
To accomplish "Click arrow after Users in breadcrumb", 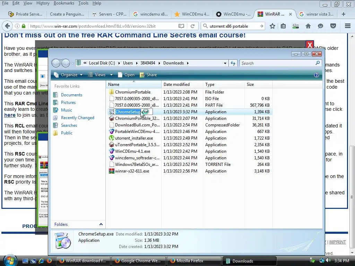I will tap(137, 63).
